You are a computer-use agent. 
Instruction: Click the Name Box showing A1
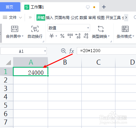coord(21,51)
